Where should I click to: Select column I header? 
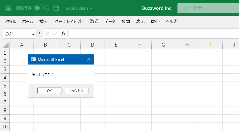tap(210, 45)
